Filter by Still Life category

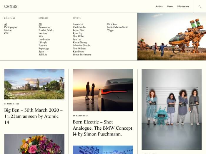[43, 55]
